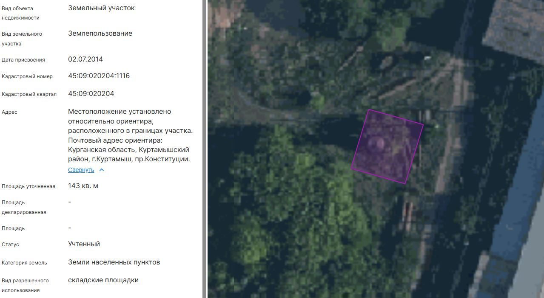Screen dimensions: 544x298
Task: Select the status value Учтенный
Action: (x=84, y=244)
